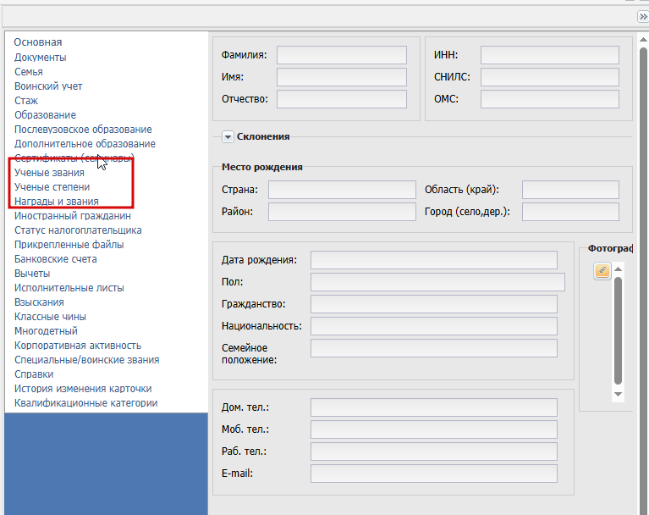649x515 pixels.
Task: Focus the Раб. тел. field
Action: (x=434, y=451)
